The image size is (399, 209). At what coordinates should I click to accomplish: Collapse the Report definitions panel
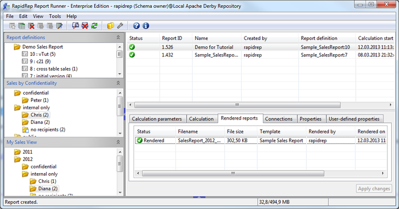point(118,38)
